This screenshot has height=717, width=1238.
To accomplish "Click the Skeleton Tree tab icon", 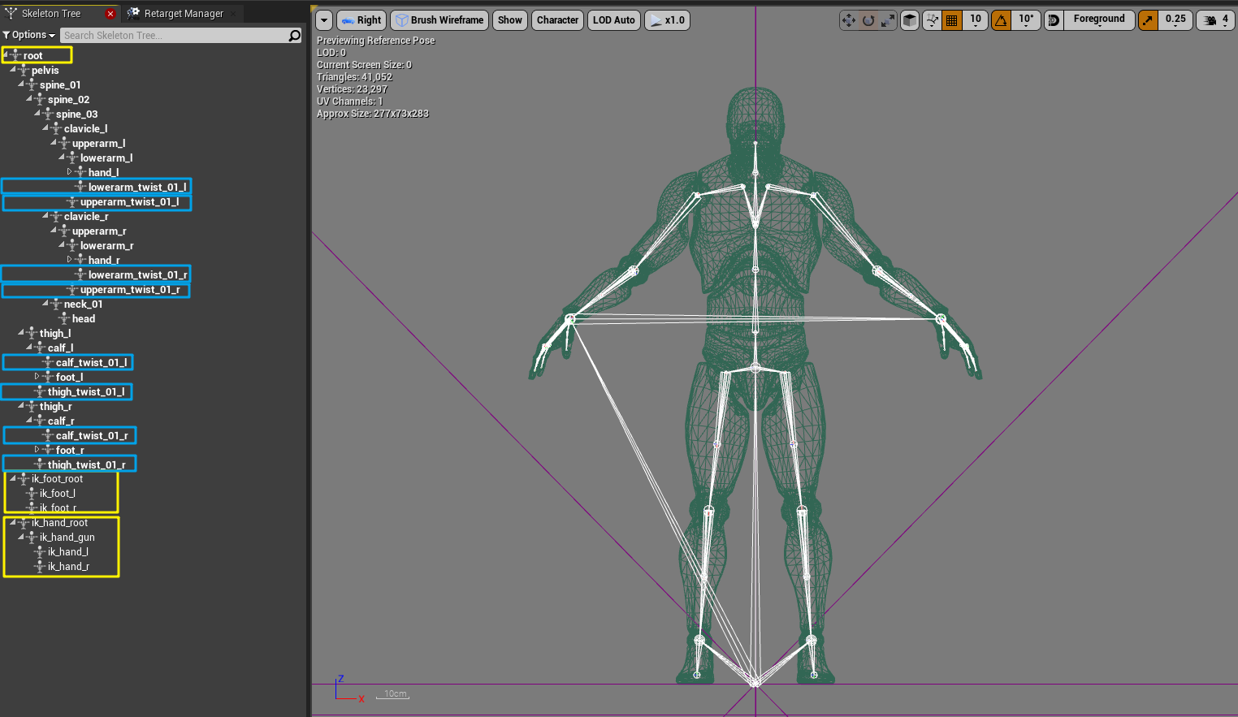I will tap(11, 14).
